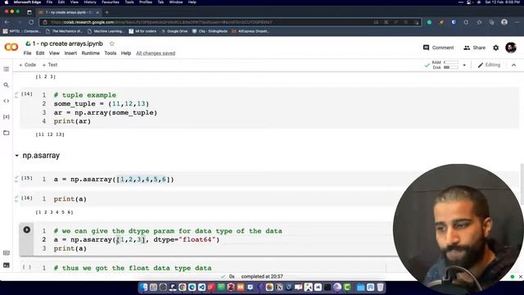
Task: Open Finder from the Dock
Action: point(144,287)
